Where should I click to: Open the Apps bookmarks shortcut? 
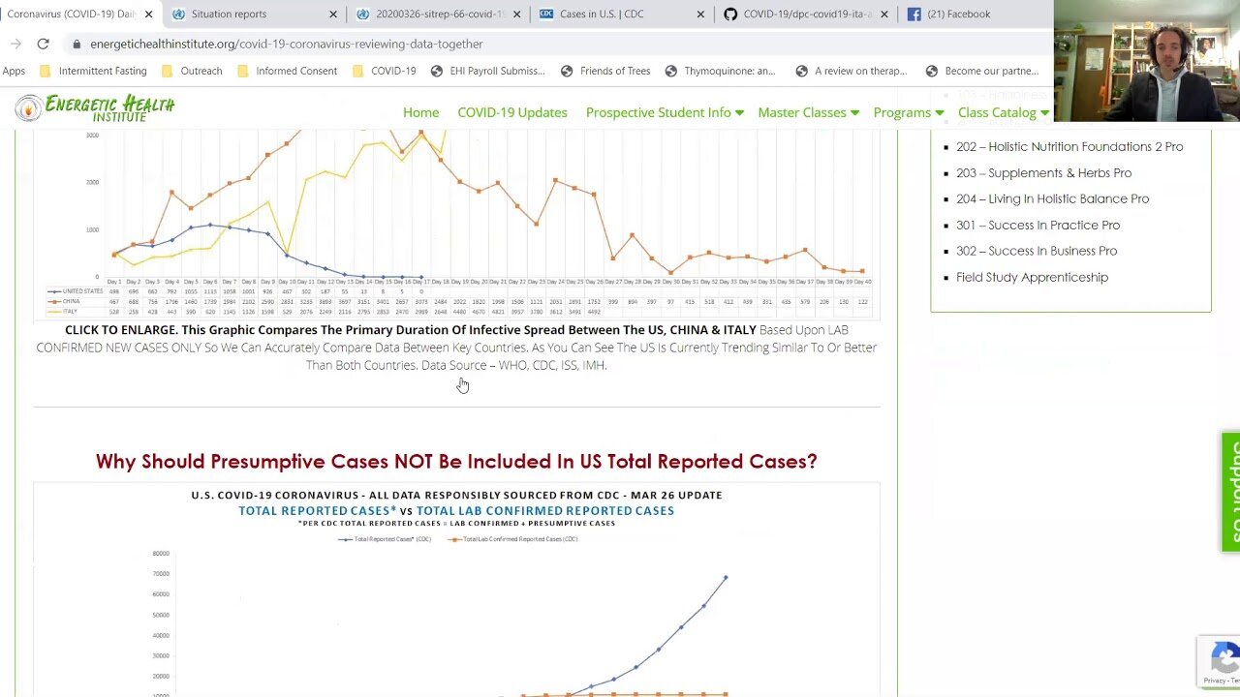14,71
